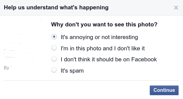This screenshot has height=99, width=183.
Task: Click the empty footer area left of Continue
Action: (76, 90)
